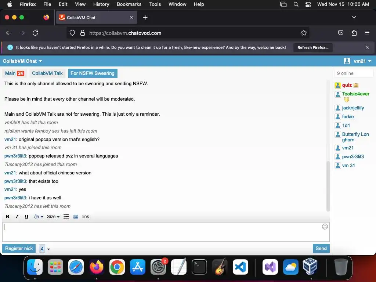Open Control Center in menu bar
Viewport: 376px width, 282px height.
(x=308, y=4)
